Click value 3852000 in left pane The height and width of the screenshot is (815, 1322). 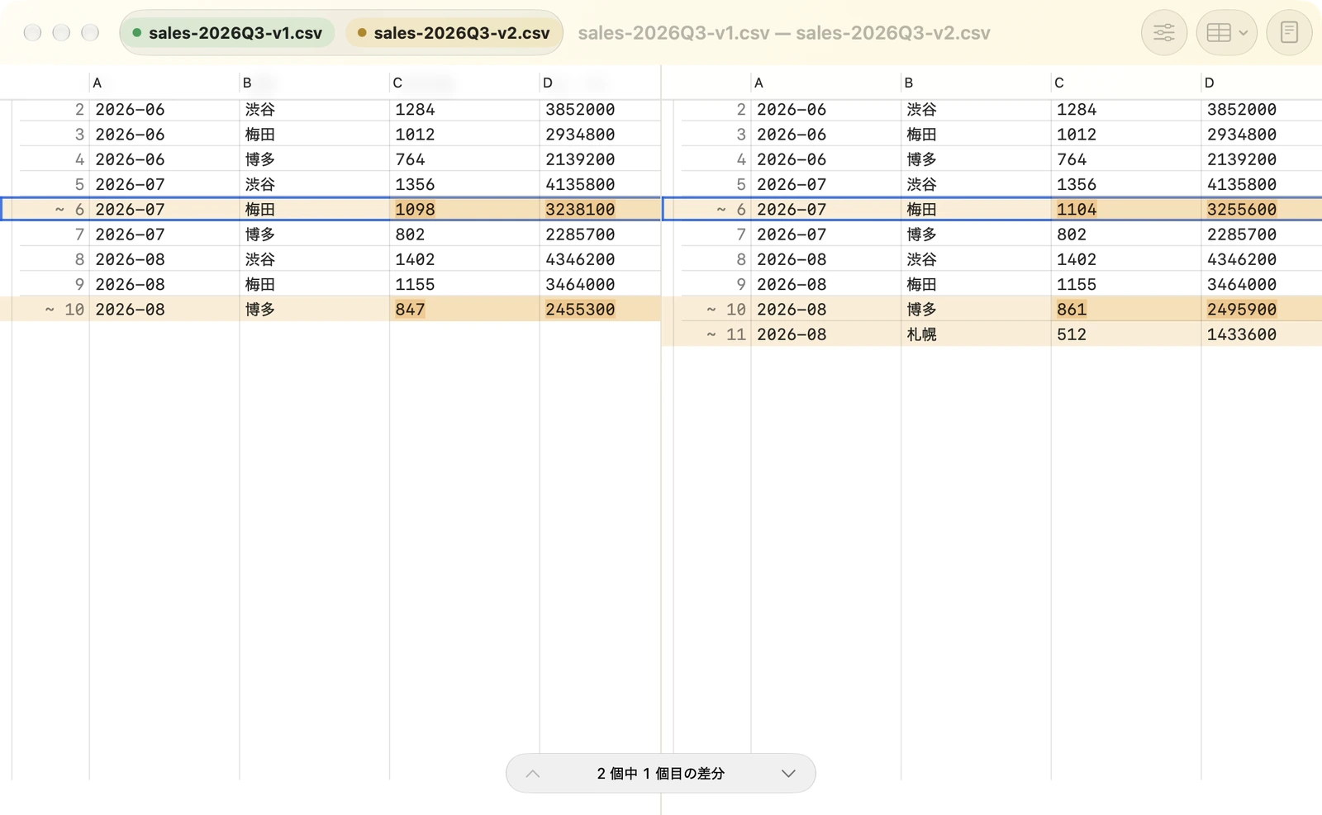click(580, 110)
